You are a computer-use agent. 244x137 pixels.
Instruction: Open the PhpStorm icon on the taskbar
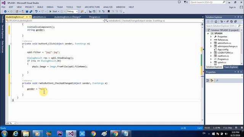click(60, 134)
